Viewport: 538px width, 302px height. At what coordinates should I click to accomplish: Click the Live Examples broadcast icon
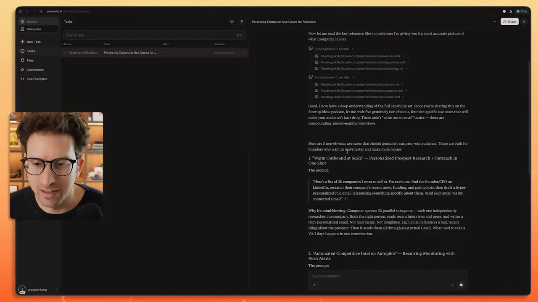(22, 79)
